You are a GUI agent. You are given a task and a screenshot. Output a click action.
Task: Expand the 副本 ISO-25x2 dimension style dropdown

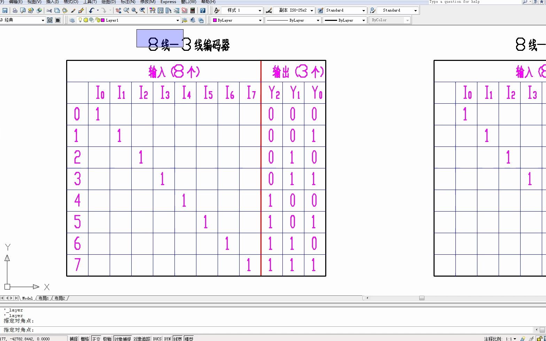(x=312, y=10)
